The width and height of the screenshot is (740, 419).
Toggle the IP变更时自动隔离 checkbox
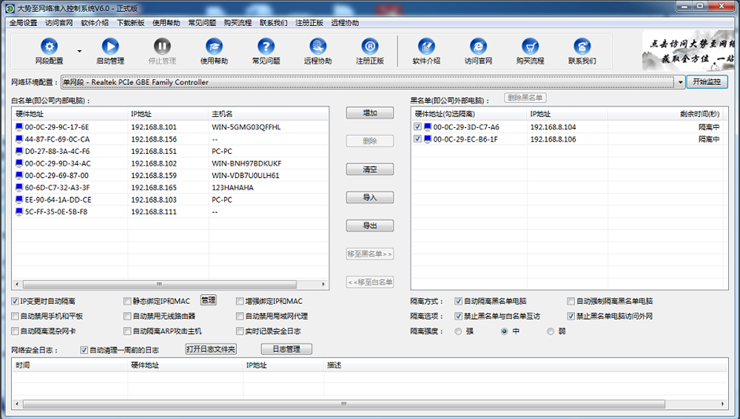pyautogui.click(x=16, y=302)
